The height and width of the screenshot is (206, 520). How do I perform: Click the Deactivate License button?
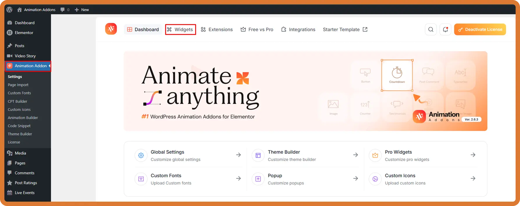[x=480, y=29]
